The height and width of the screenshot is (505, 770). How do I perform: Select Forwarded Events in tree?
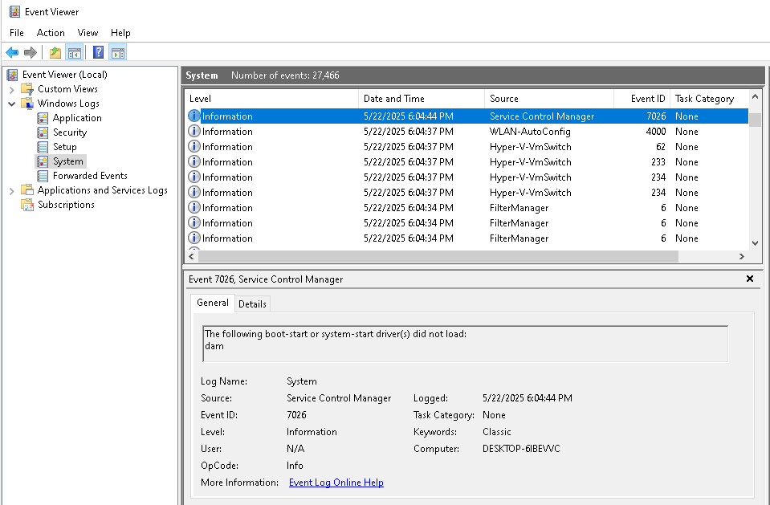[90, 176]
